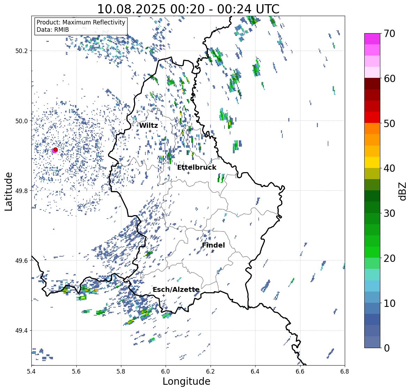Click the map title 10.08.2025 00:20 - 00:24 UTC

pos(188,9)
